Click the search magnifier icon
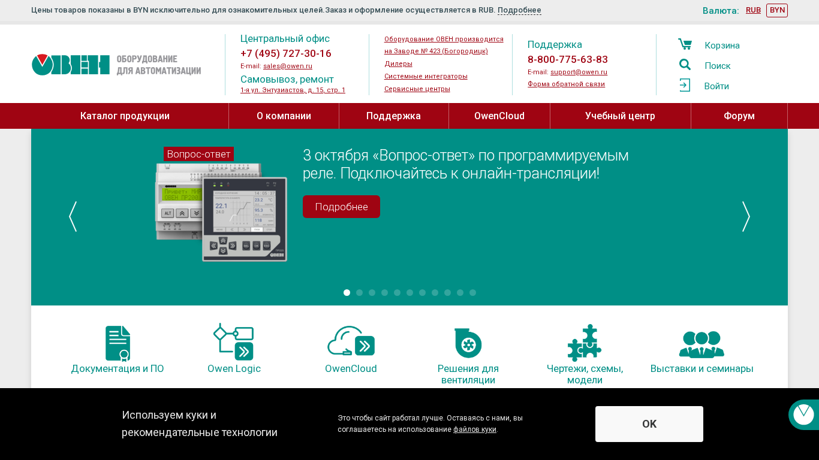The image size is (819, 460). (685, 65)
